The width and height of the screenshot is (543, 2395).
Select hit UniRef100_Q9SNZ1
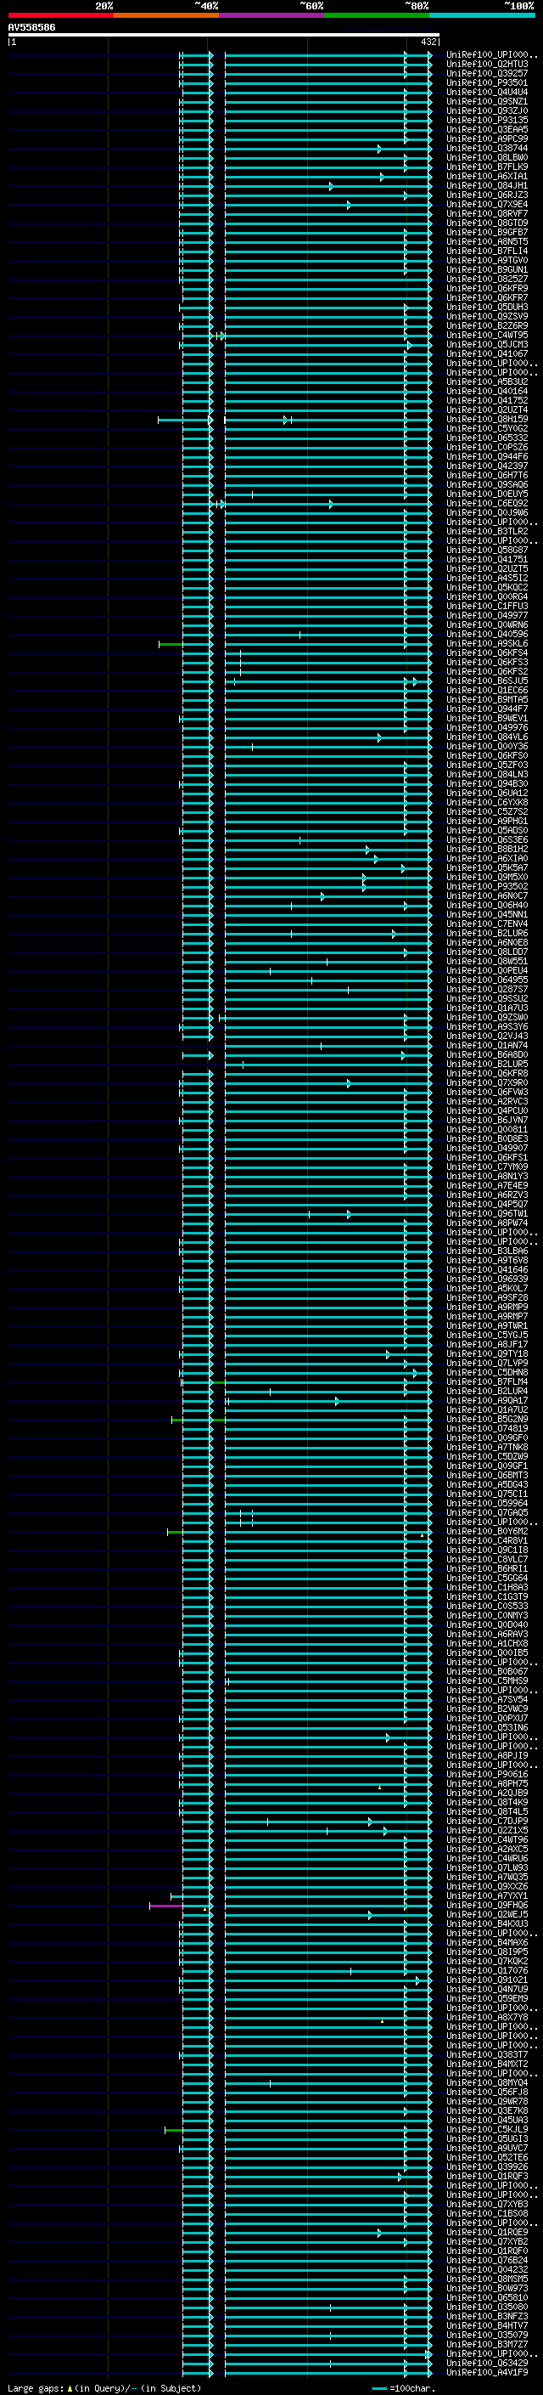487,101
